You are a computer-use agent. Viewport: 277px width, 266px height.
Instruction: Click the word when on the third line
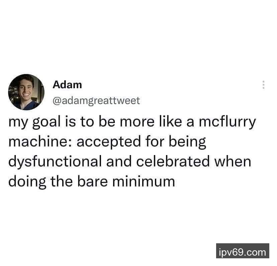233,161
